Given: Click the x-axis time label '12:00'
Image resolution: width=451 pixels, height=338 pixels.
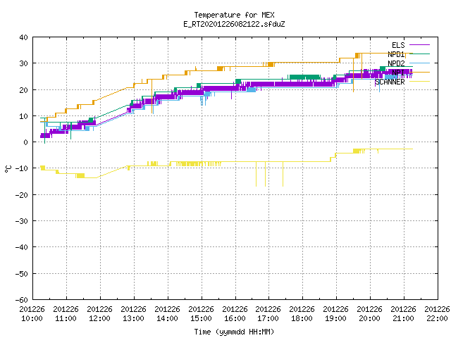Looking at the screenshot, I should pos(99,318).
